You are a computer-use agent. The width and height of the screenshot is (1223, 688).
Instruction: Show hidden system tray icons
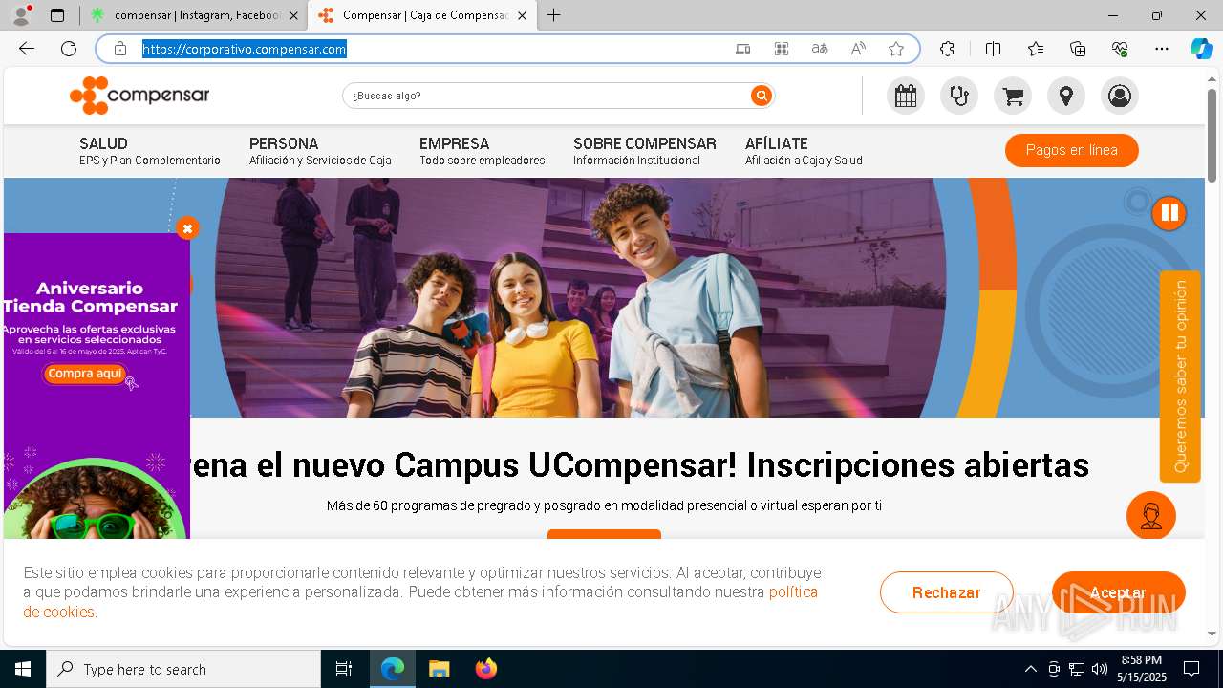[1030, 669]
